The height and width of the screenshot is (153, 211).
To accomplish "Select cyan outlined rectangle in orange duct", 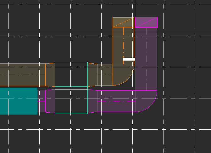I will (71, 75).
